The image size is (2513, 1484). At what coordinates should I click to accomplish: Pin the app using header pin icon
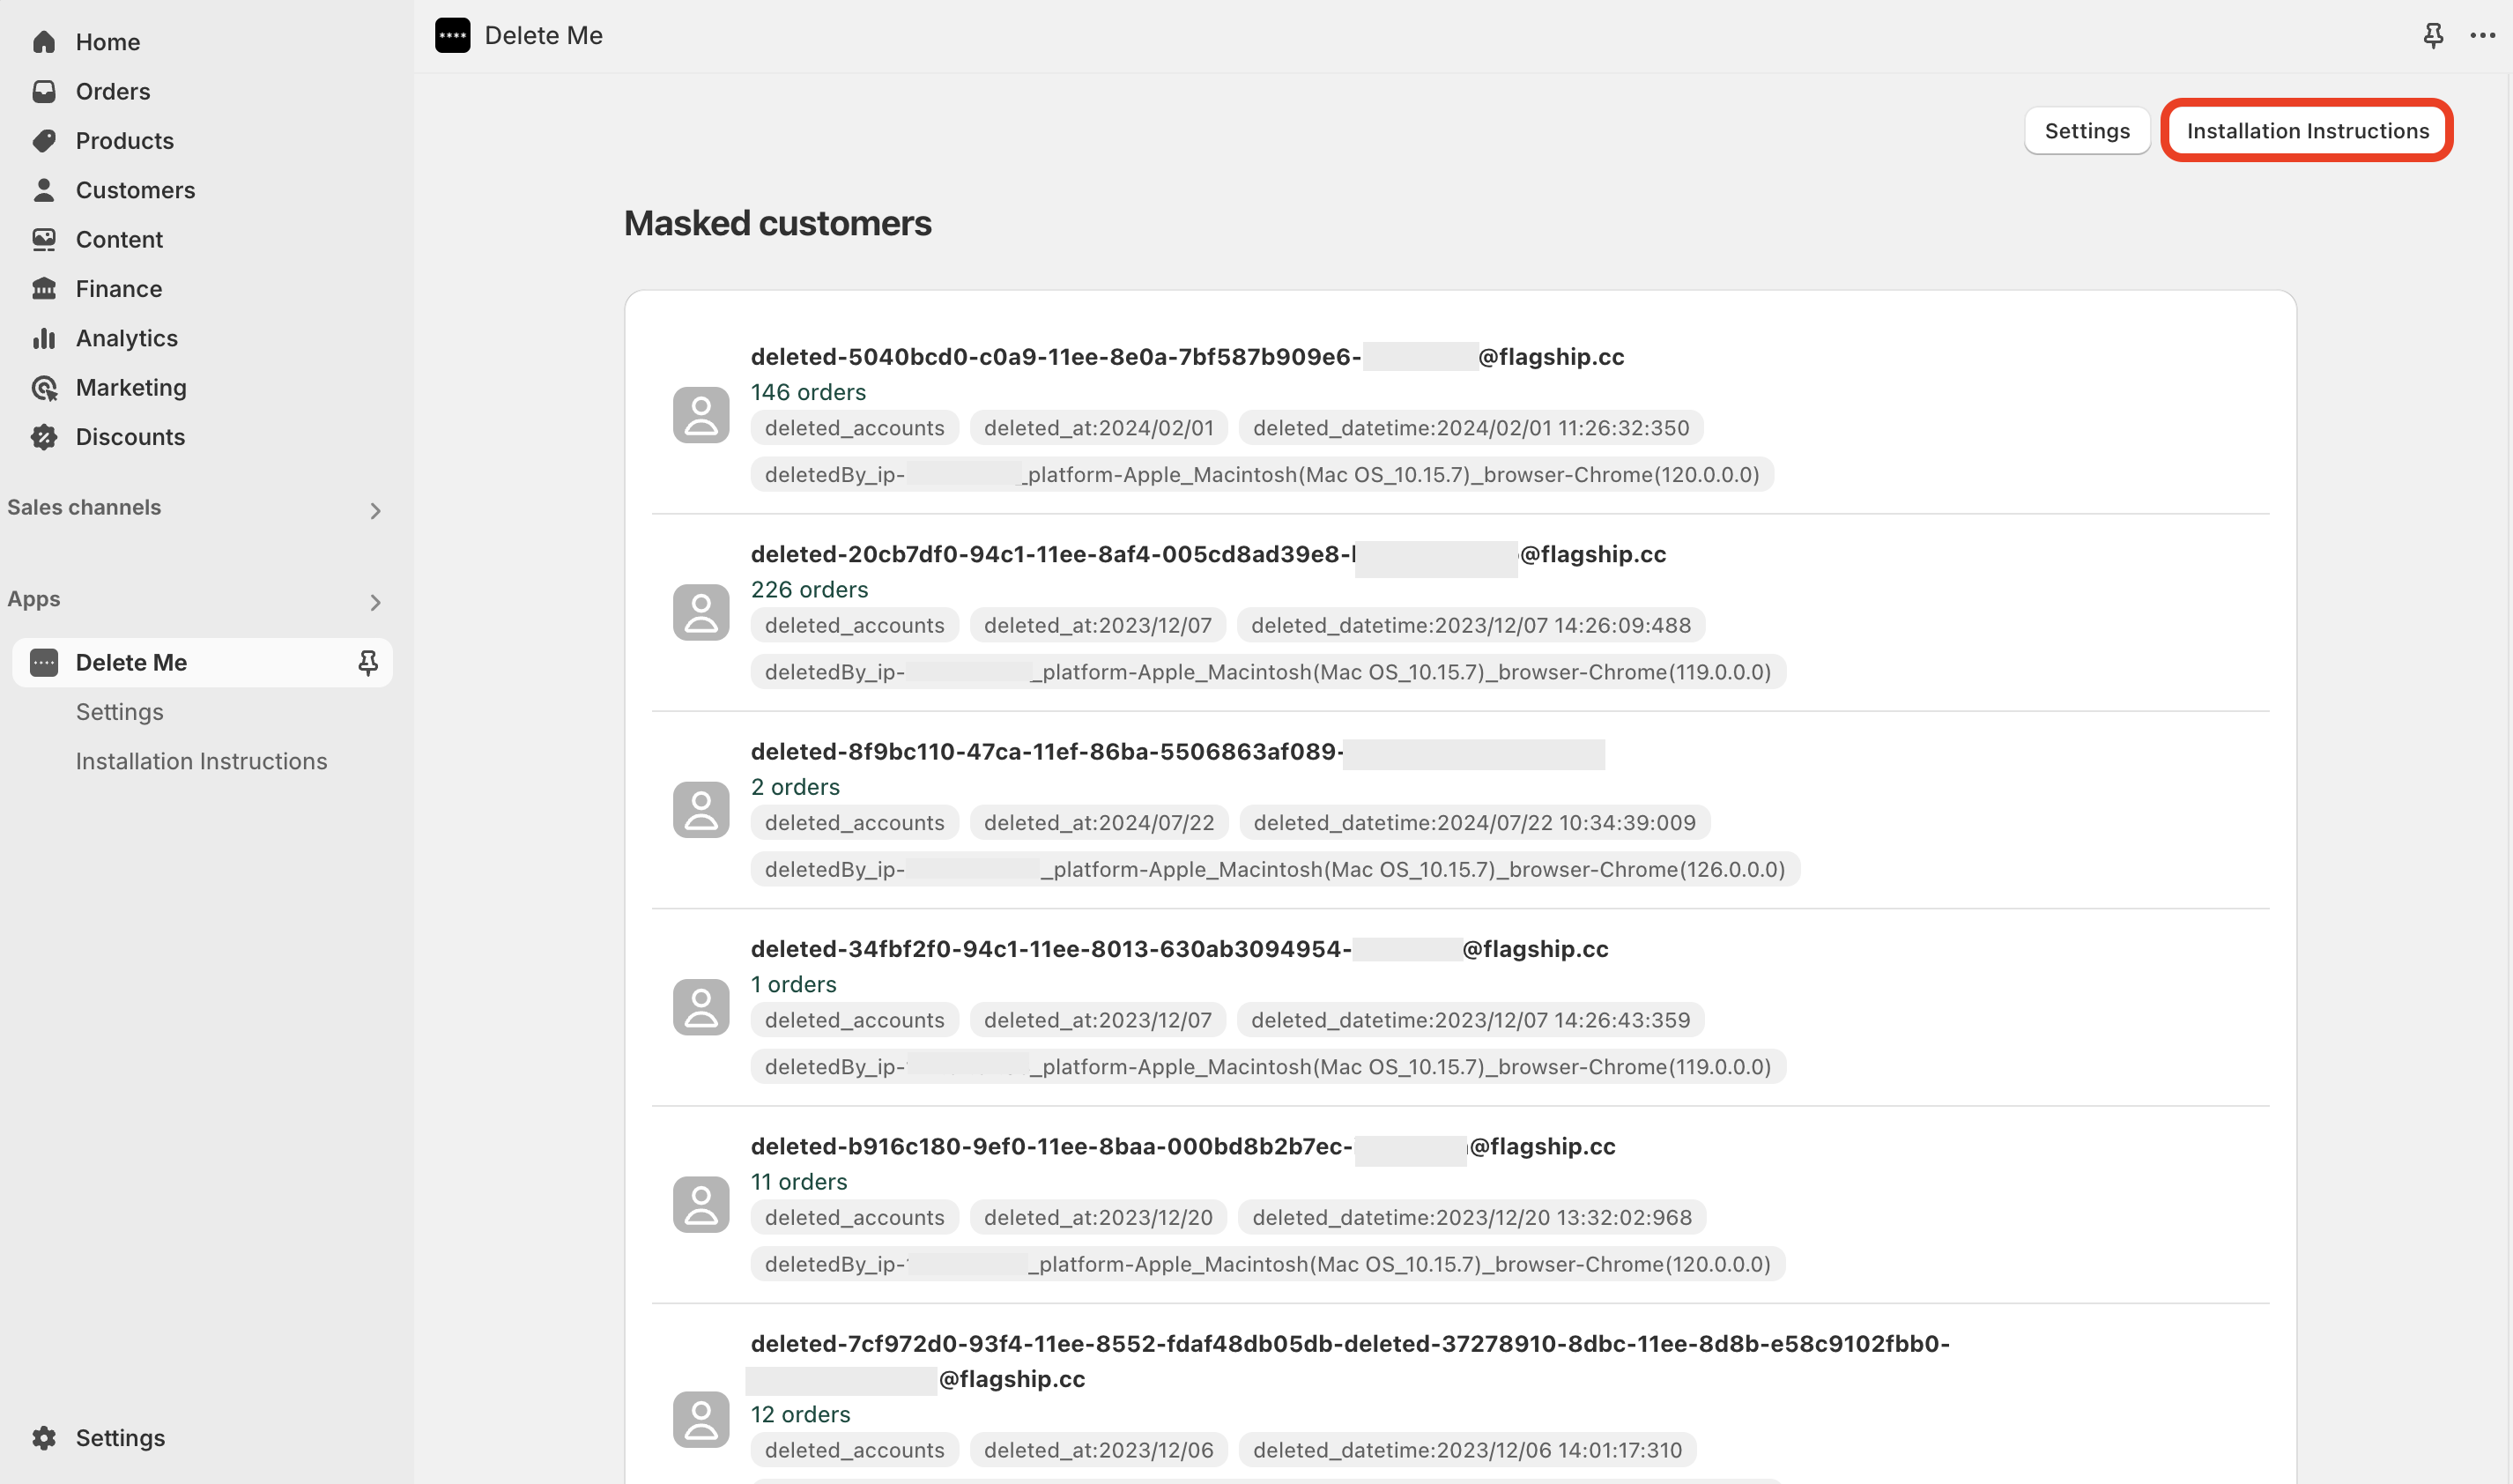(x=2433, y=36)
